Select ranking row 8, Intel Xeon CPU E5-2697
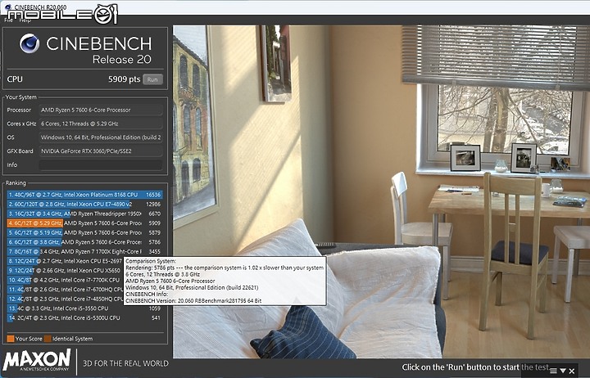The height and width of the screenshot is (378, 590). click(65, 261)
